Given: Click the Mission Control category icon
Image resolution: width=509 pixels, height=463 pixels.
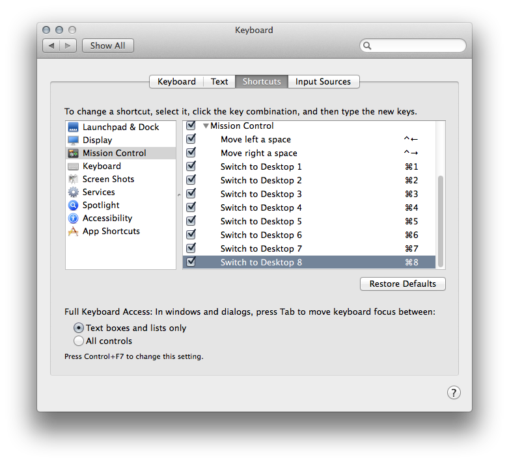Looking at the screenshot, I should pyautogui.click(x=73, y=153).
